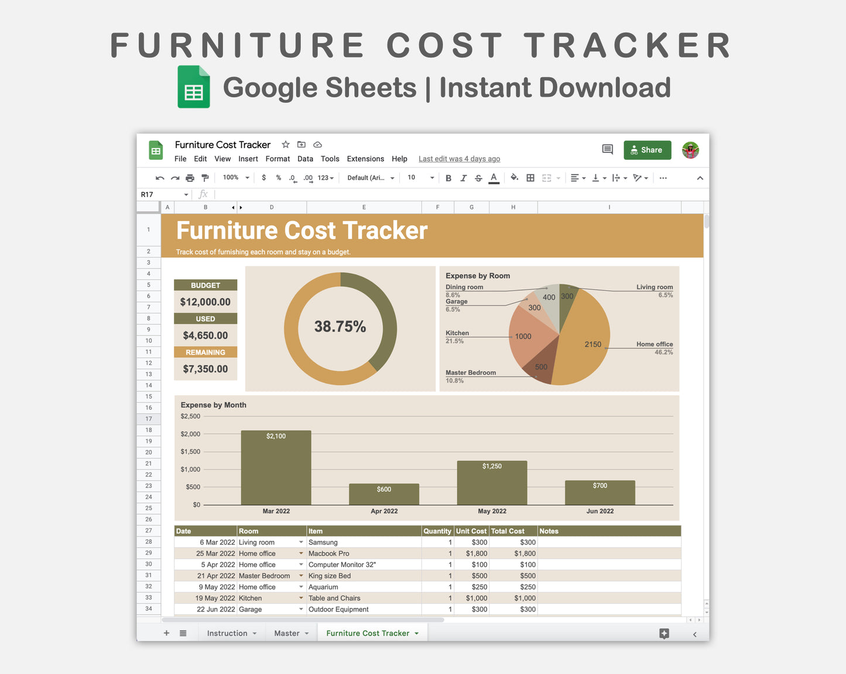This screenshot has height=674, width=846.
Task: Open the Format menu
Action: pyautogui.click(x=278, y=159)
